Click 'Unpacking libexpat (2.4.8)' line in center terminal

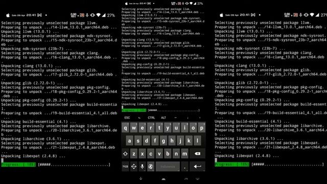(x=145, y=104)
